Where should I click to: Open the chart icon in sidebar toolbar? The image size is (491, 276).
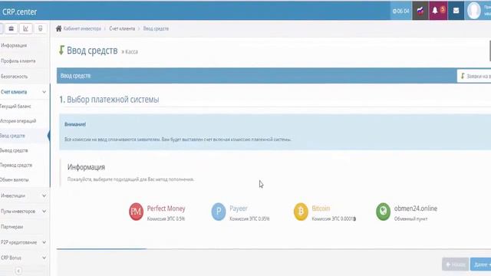pos(25,28)
